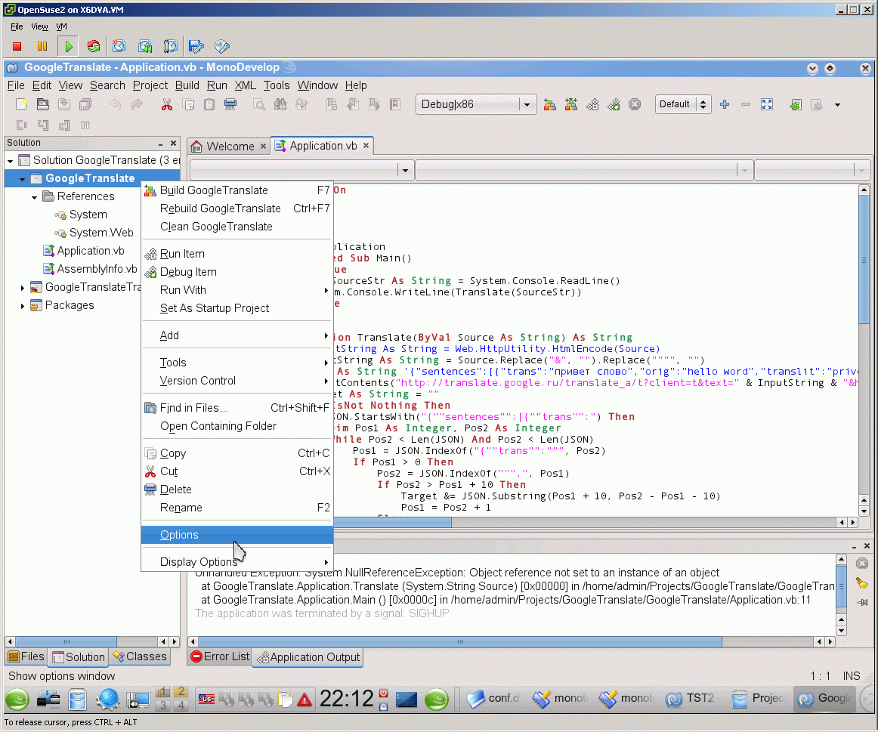878x732 pixels.
Task: Open the class selector dropdown in editor
Action: tap(406, 170)
